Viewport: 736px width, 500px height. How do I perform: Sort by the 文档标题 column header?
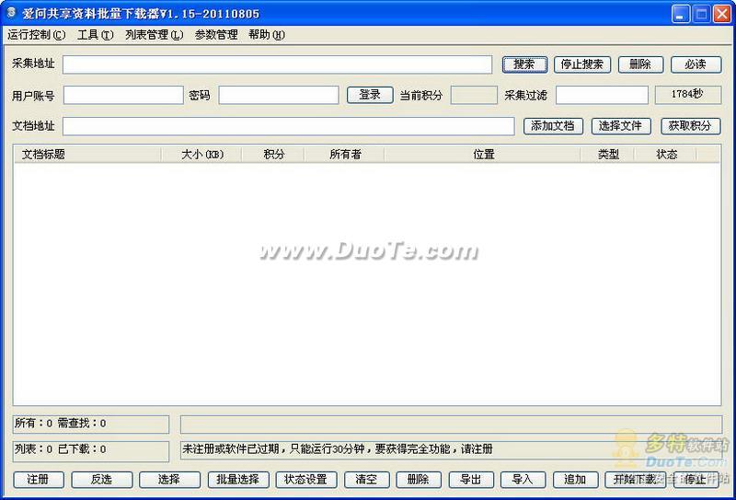click(87, 154)
